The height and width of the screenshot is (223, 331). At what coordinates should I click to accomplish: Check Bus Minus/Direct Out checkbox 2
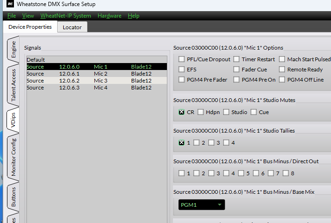click(196, 173)
